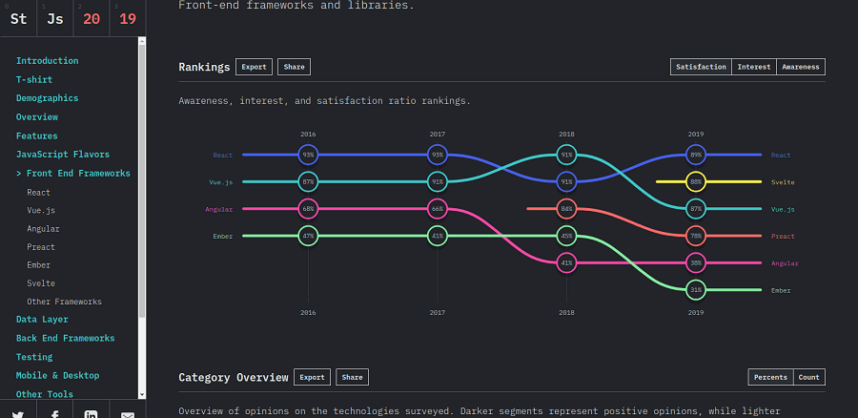Viewport: 858px width, 418px height.
Task: Collapse the Front End Frameworks section
Action: (x=73, y=173)
